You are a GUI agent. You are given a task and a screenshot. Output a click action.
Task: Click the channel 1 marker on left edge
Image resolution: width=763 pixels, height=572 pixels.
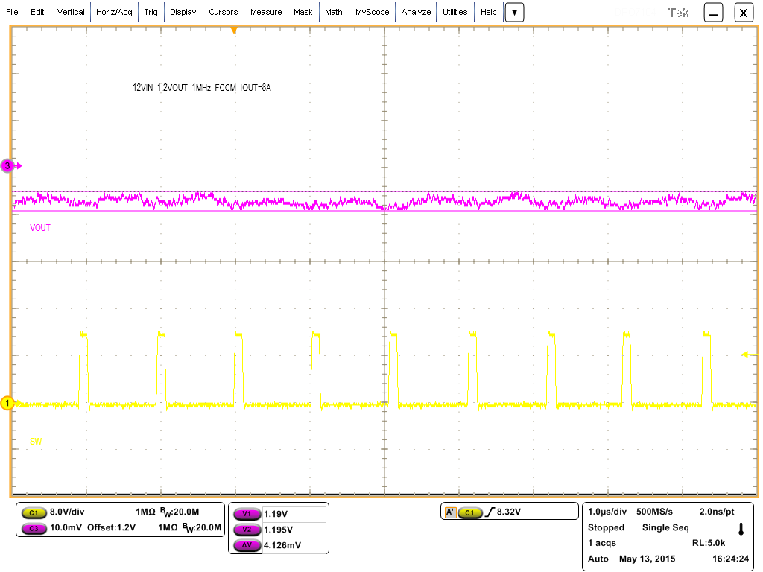coord(6,402)
